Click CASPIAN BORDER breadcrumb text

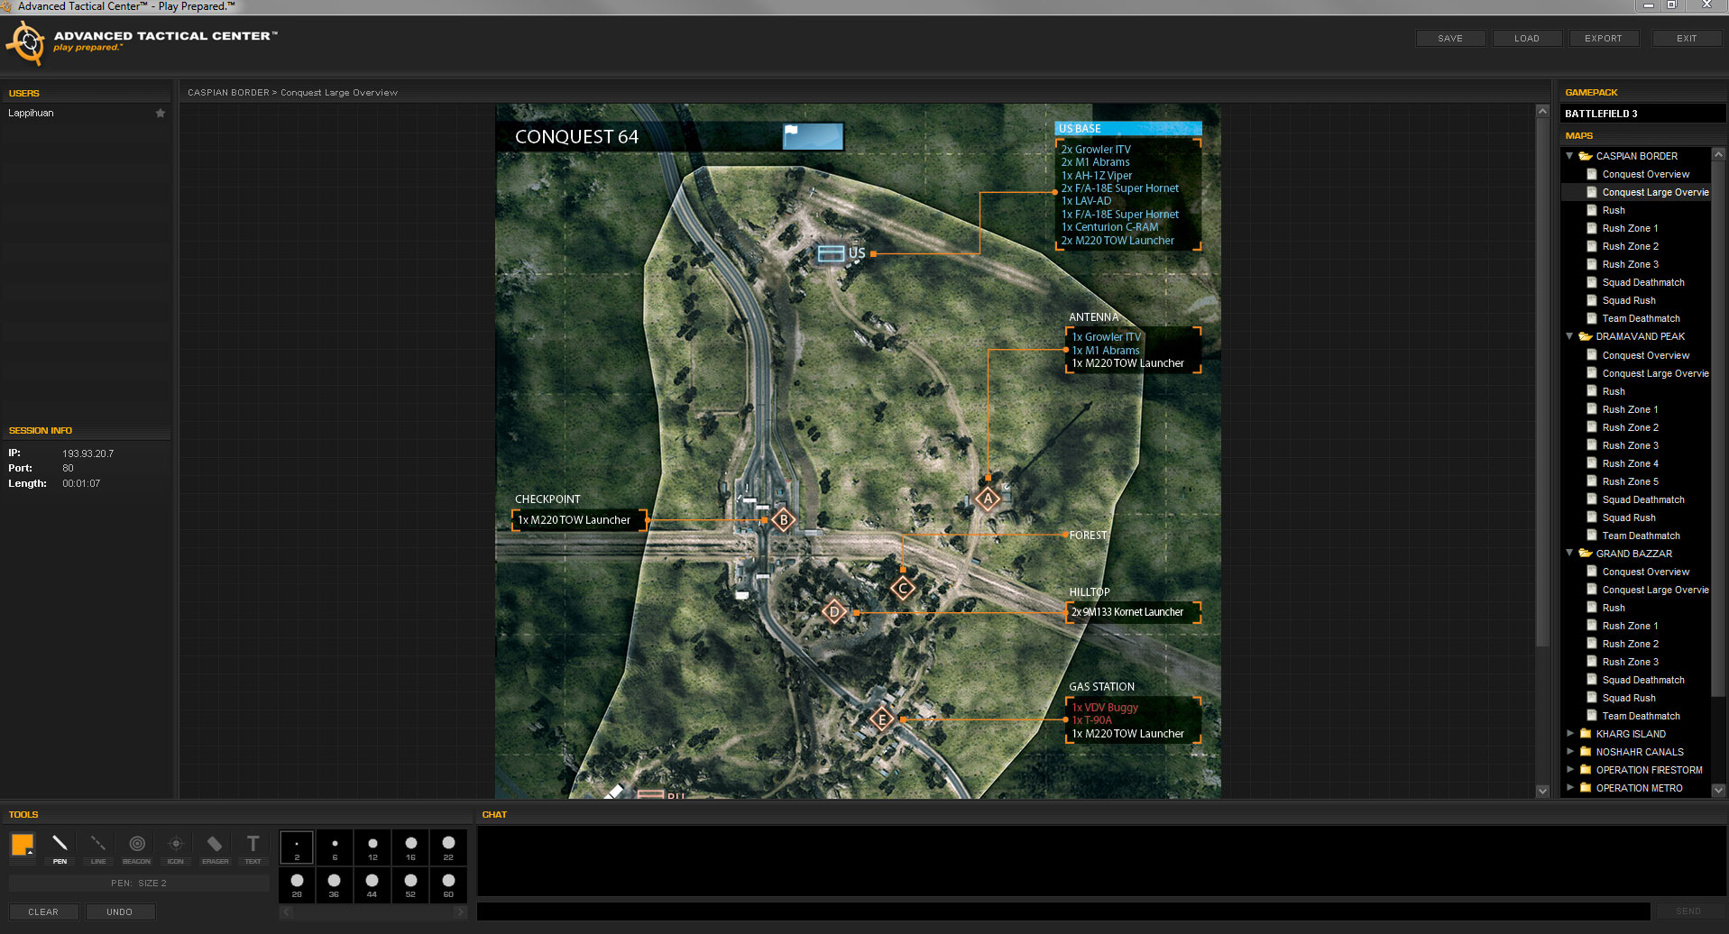click(x=228, y=92)
